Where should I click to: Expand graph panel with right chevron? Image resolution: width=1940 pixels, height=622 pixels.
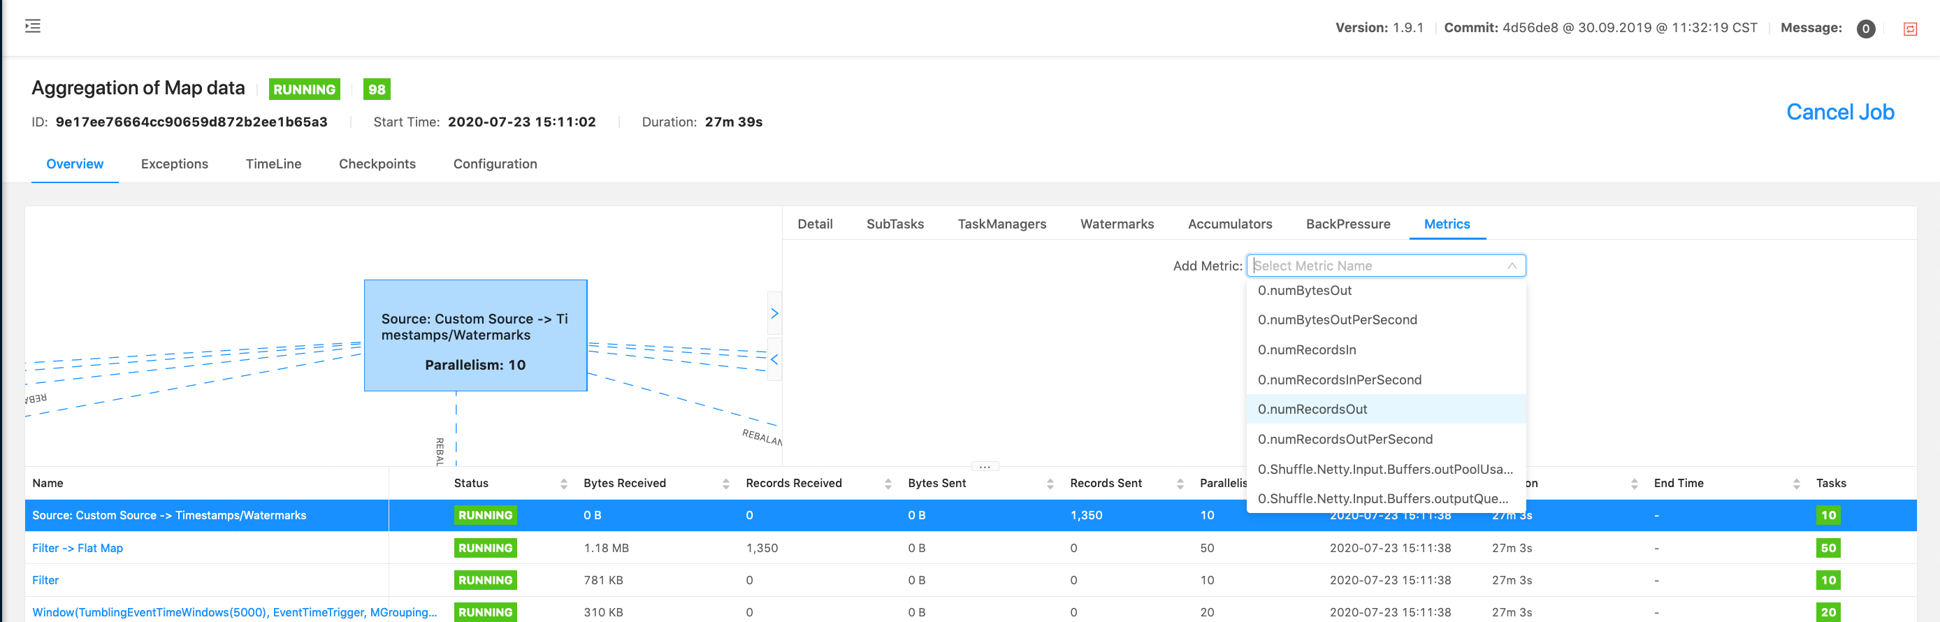[x=774, y=313]
